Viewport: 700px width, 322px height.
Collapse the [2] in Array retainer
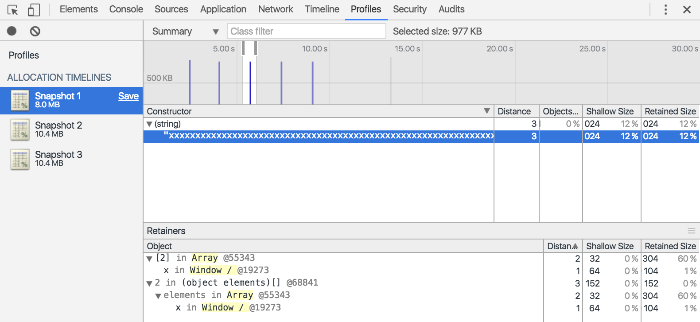point(149,259)
